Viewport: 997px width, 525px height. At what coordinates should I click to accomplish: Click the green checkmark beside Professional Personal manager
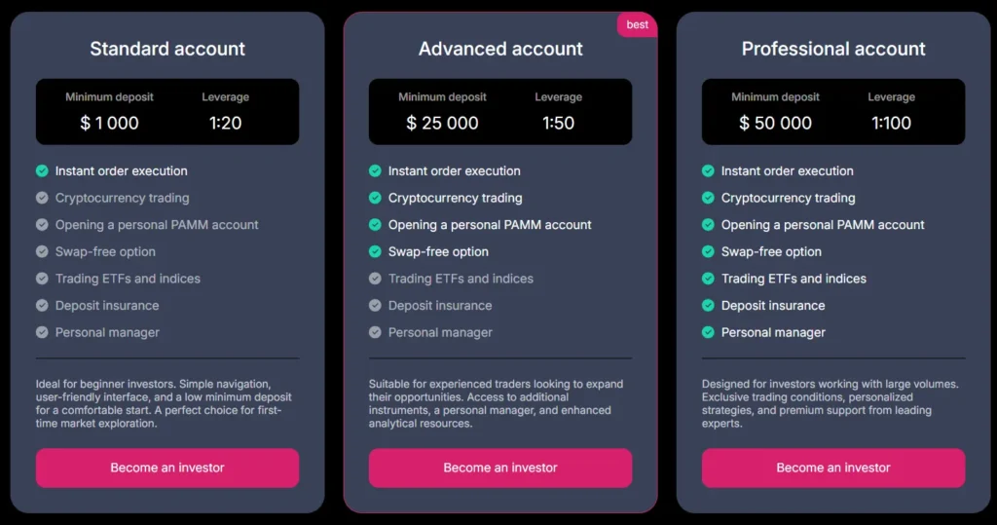click(x=708, y=332)
